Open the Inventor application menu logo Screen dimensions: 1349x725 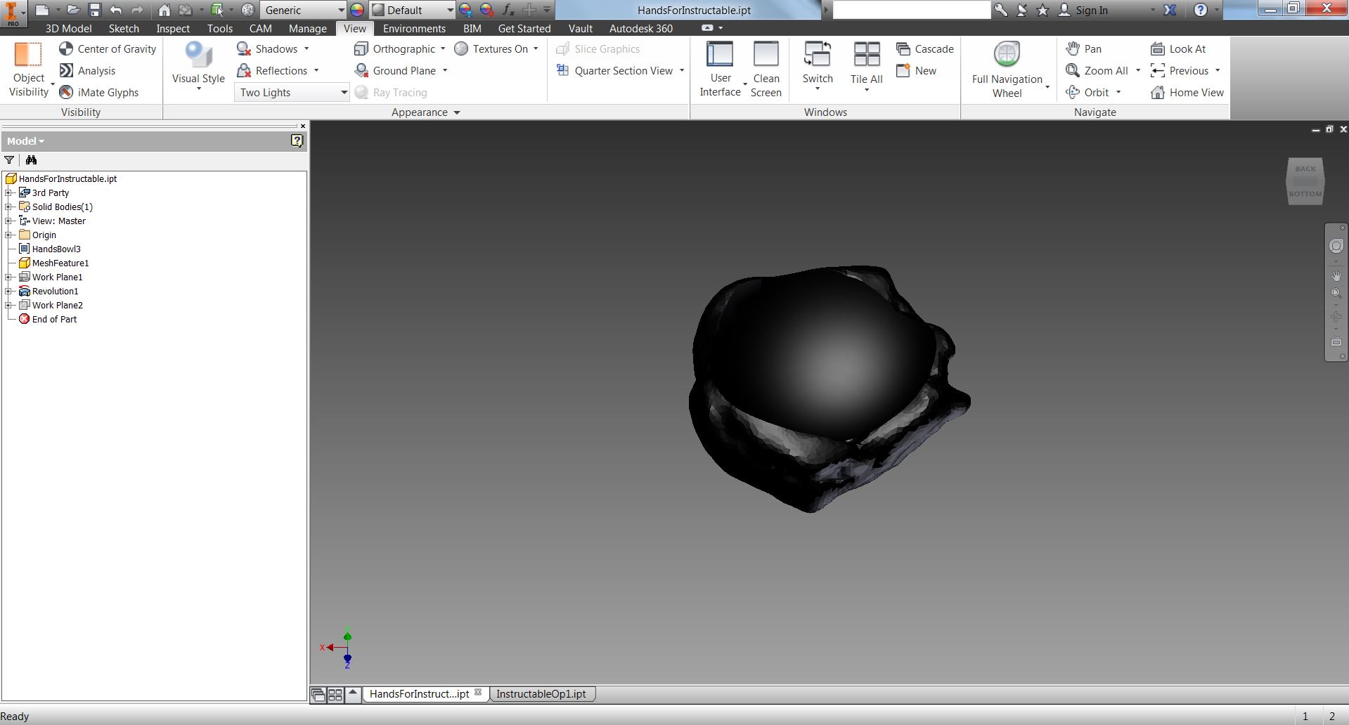click(x=13, y=13)
